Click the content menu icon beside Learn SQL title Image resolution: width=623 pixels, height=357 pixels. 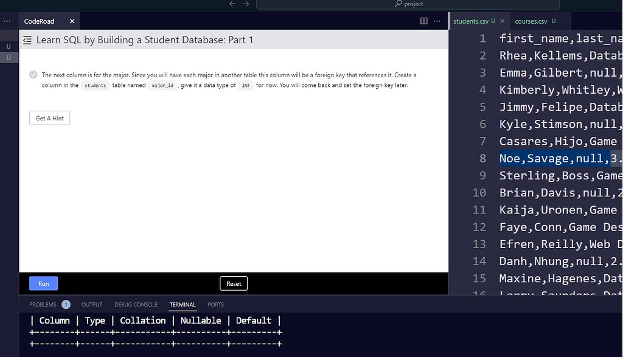27,39
